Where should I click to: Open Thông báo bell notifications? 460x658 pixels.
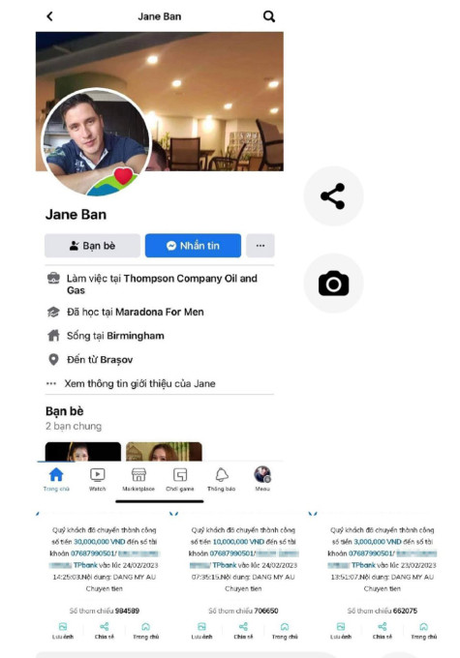(222, 479)
